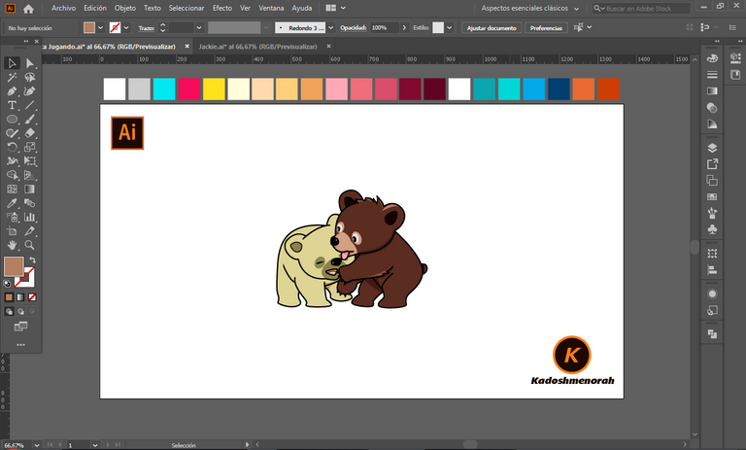
Task: Set paint mode to Gradient
Action: click(x=20, y=297)
